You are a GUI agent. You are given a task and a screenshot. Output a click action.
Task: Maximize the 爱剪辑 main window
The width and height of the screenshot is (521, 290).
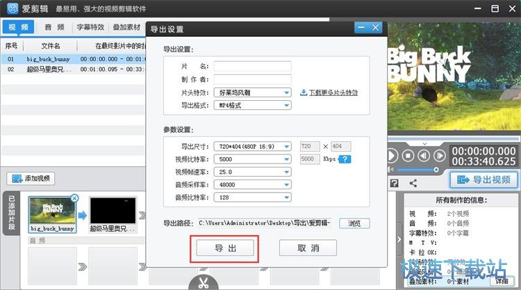point(495,8)
